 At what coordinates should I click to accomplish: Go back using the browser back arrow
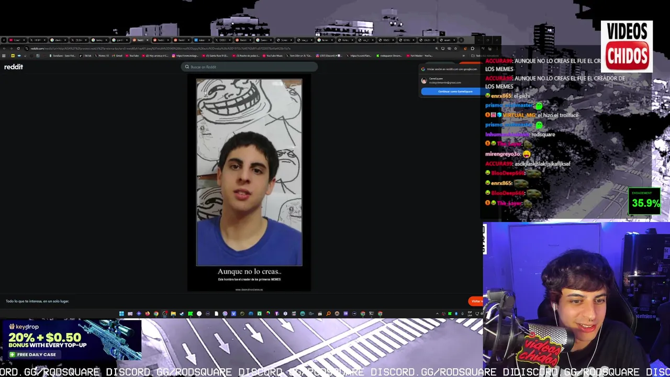click(4, 48)
